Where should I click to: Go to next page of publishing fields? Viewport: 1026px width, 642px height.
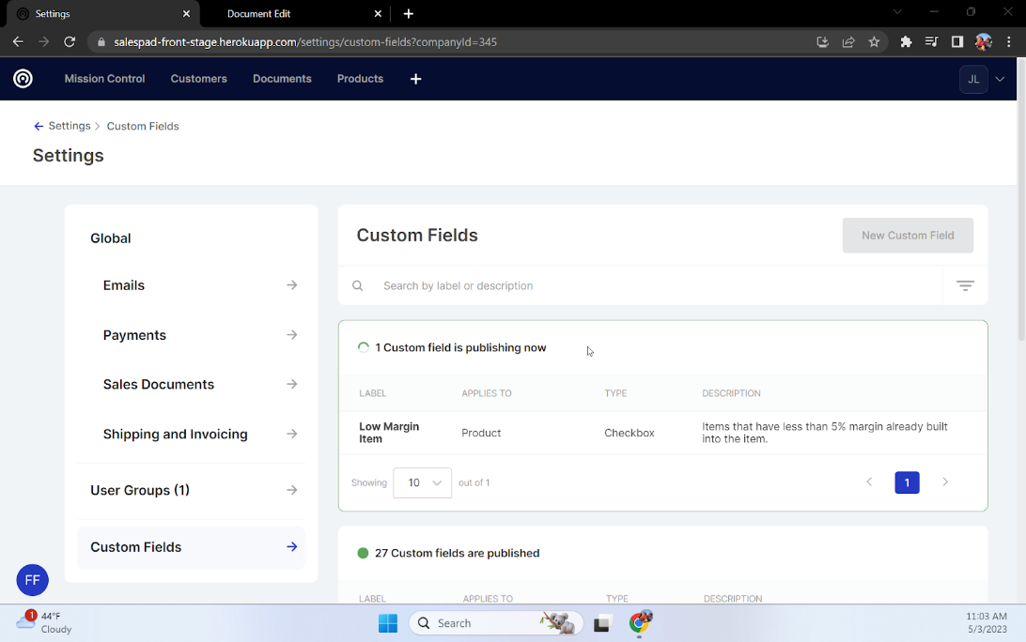point(945,482)
